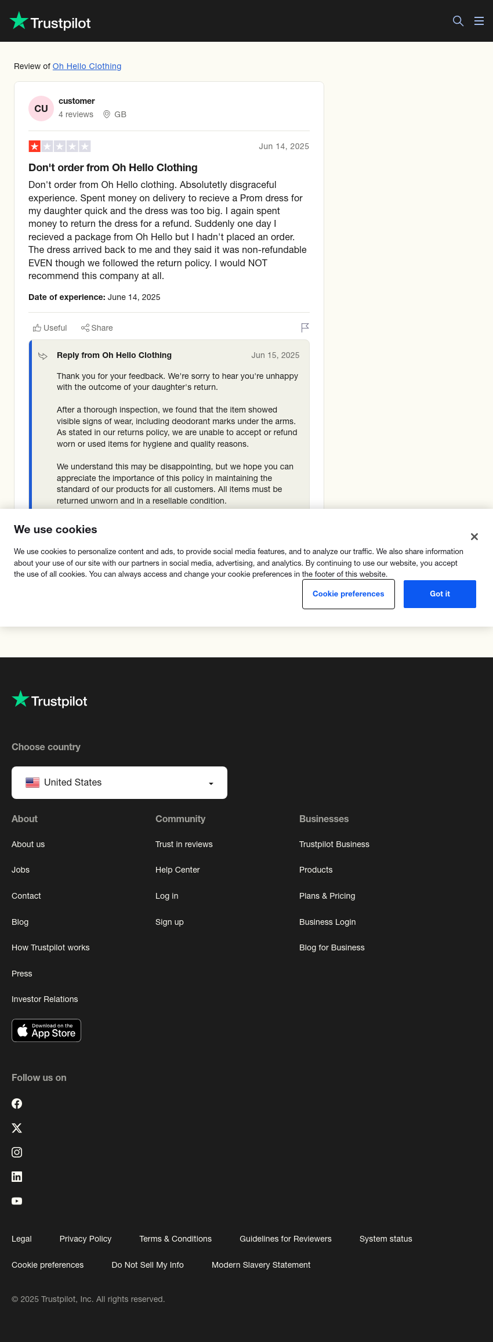Image resolution: width=493 pixels, height=1342 pixels.
Task: Open Jobs footer link
Action: point(20,870)
